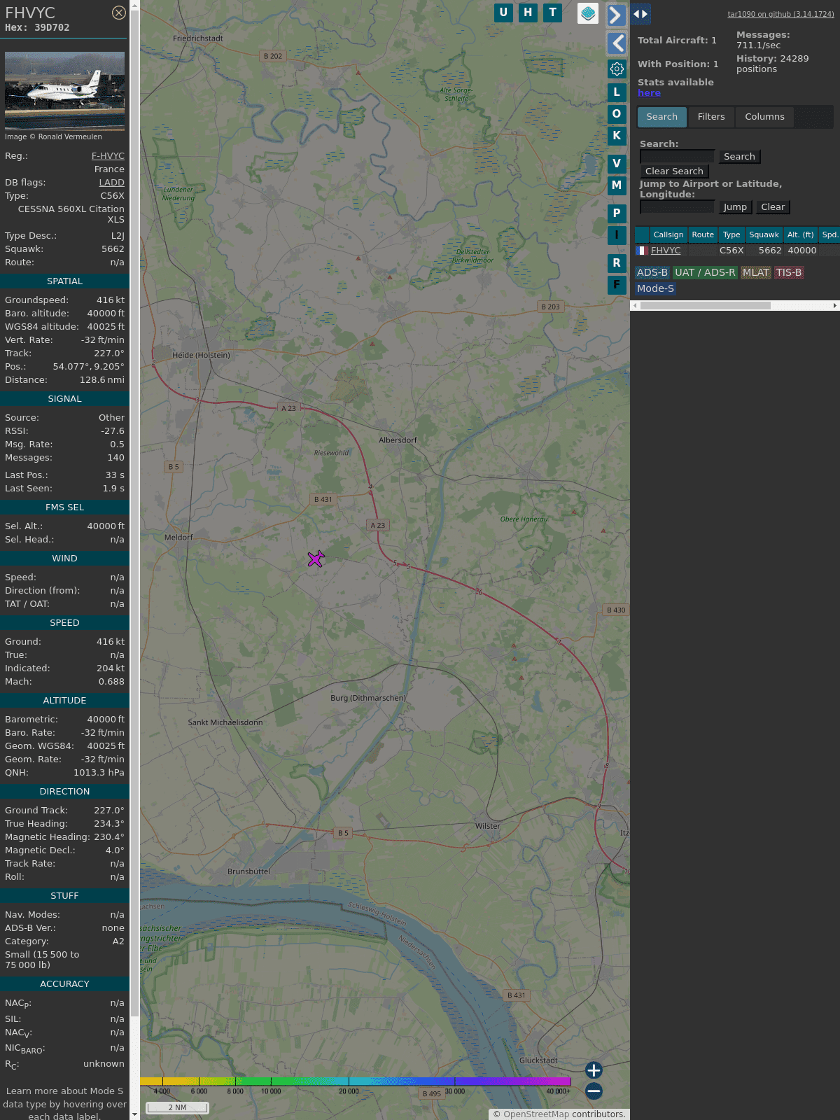Open OpenStreetMap attribution link
The height and width of the screenshot is (1120, 840).
[536, 1114]
